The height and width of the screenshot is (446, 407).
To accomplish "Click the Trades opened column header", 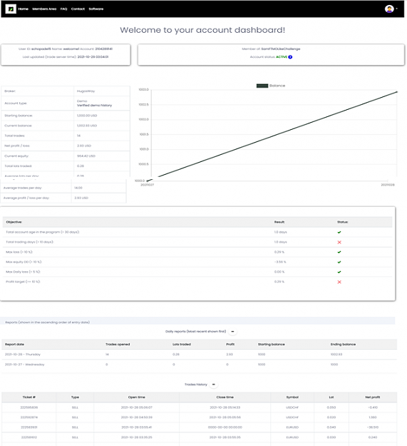I will (118, 344).
